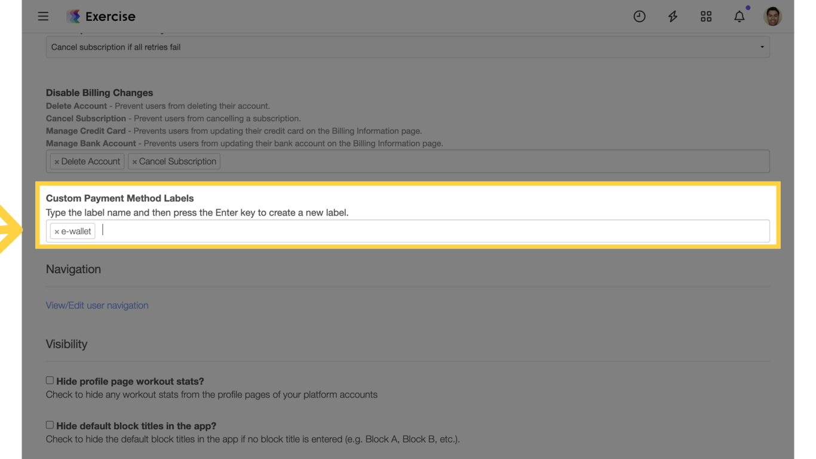Open the notifications bell
The image size is (816, 459).
tap(740, 17)
